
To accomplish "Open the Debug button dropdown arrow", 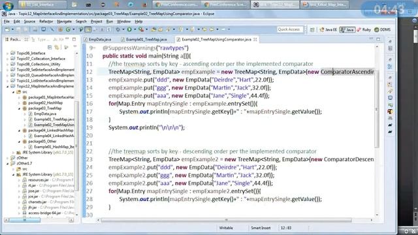I will coord(123,29).
